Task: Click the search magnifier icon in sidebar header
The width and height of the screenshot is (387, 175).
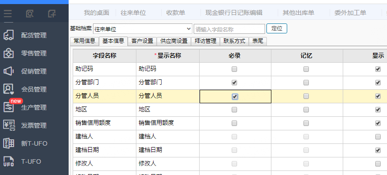Action: click(x=30, y=14)
